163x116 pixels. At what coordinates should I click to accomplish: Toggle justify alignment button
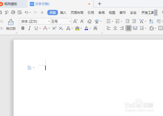pos(129,28)
